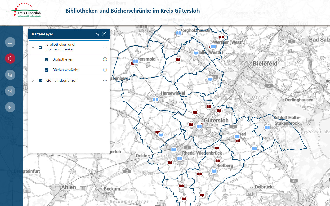Open the legend list sidebar icon
330x206 pixels.
coord(10,42)
